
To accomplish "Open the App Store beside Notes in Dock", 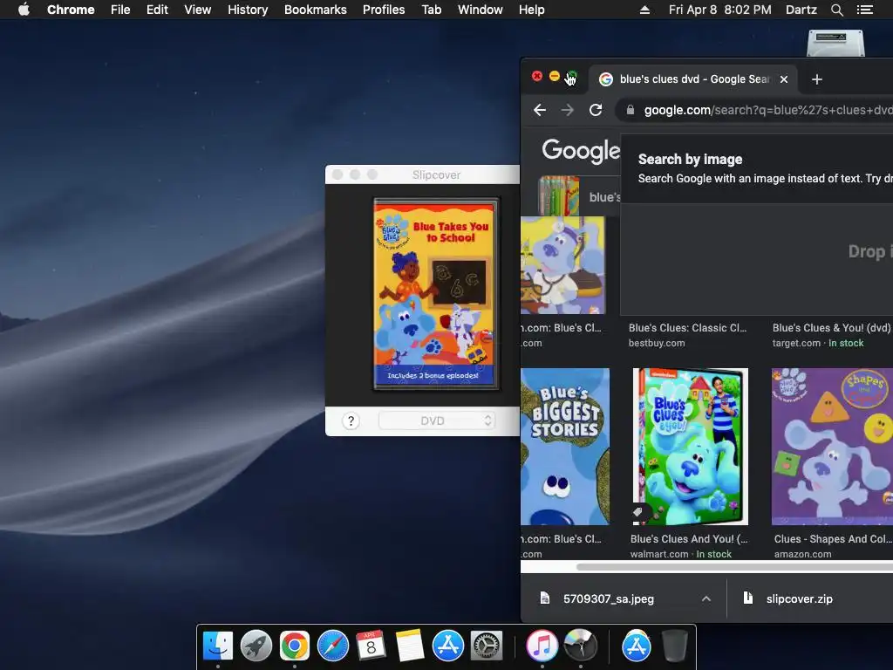I will tap(448, 646).
